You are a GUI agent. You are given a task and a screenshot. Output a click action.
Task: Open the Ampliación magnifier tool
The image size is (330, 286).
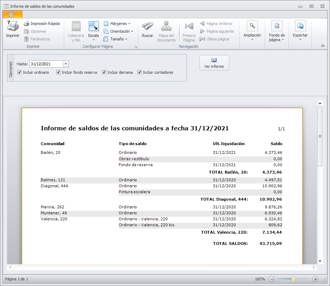click(252, 26)
